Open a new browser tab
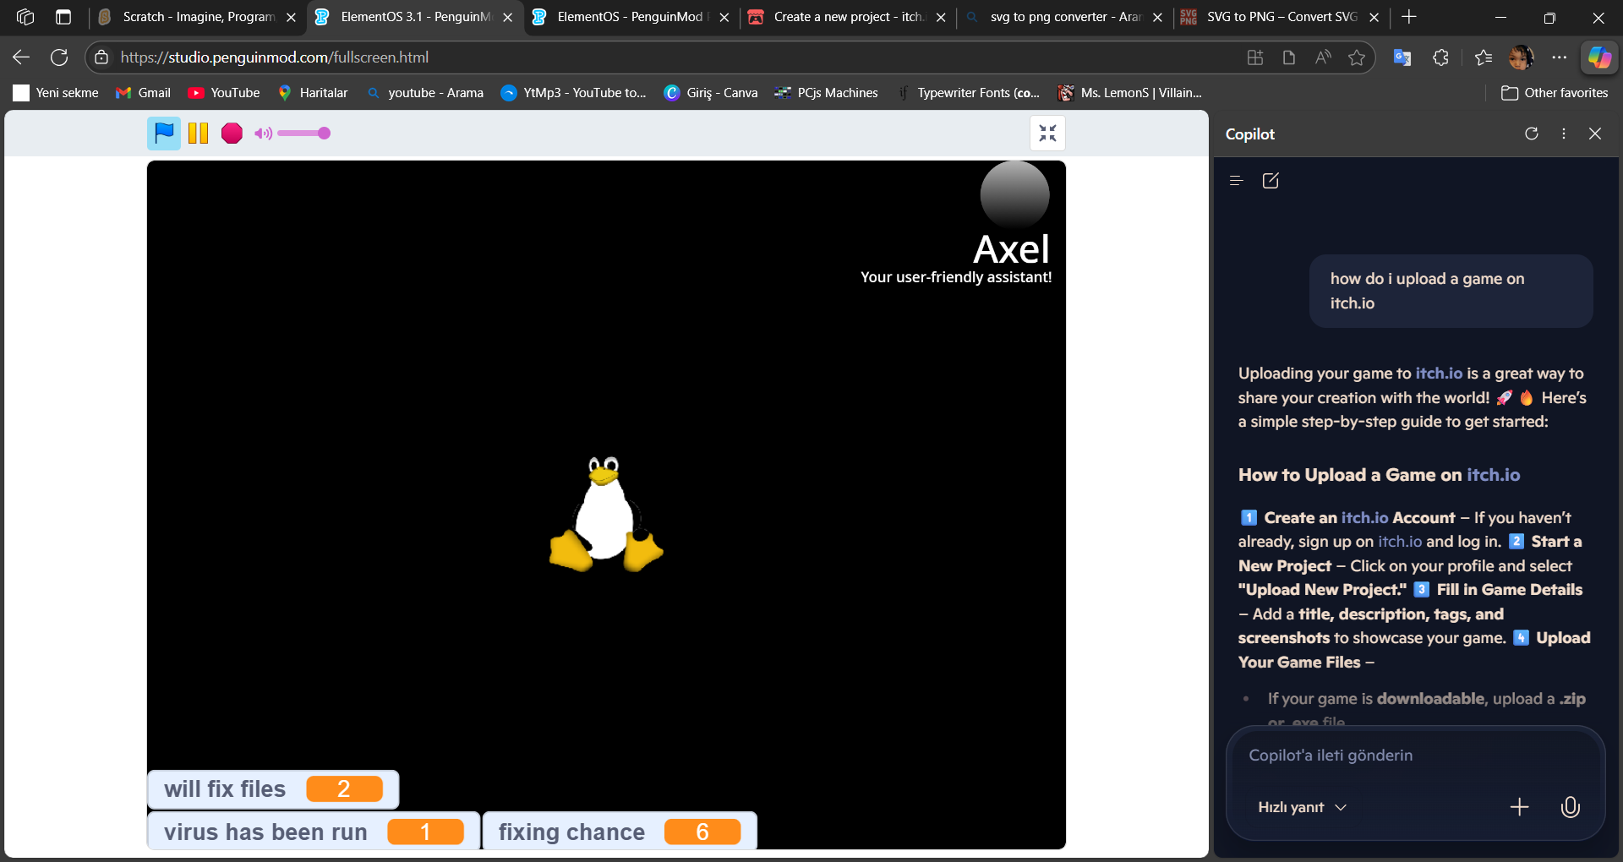The image size is (1623, 862). click(1408, 17)
